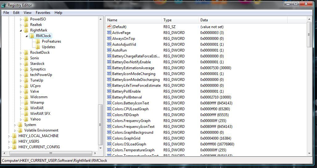The image size is (317, 168).
Task: Click the RMClock folder icon
Action: pos(32,36)
